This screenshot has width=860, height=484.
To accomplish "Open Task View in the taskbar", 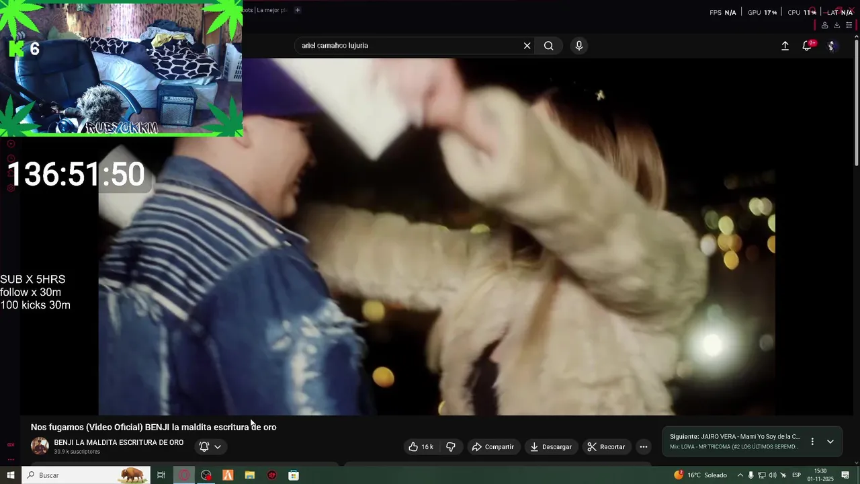I will pyautogui.click(x=161, y=475).
